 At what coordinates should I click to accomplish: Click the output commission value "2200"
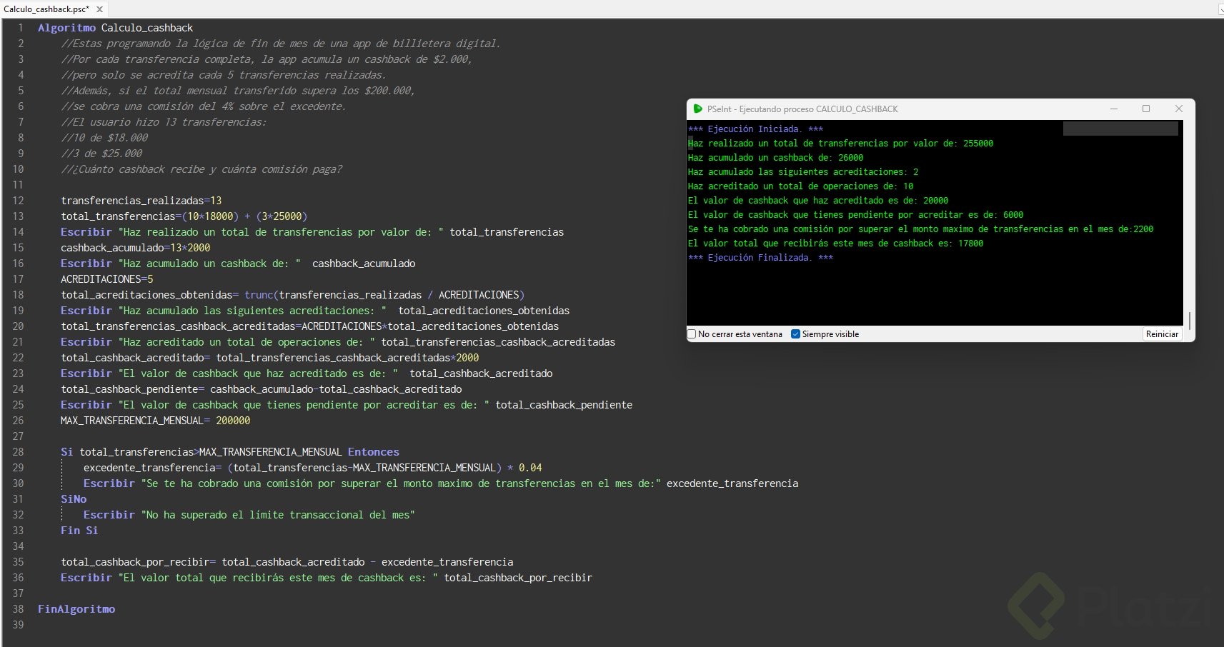tap(1143, 229)
